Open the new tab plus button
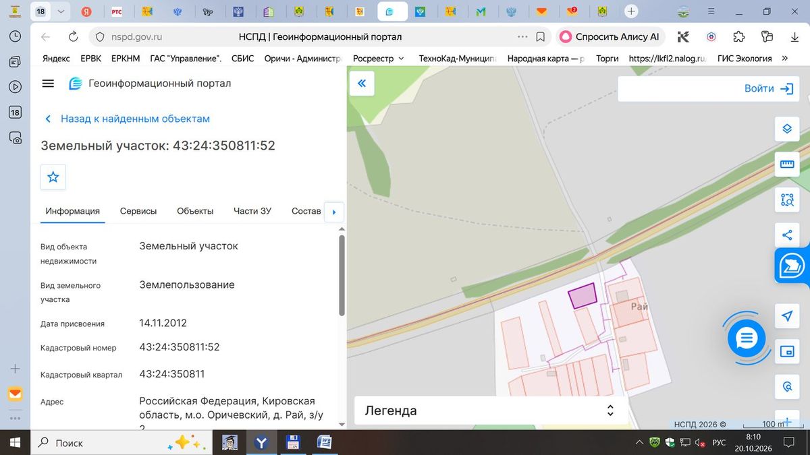Viewport: 810px width, 455px height. point(631,11)
